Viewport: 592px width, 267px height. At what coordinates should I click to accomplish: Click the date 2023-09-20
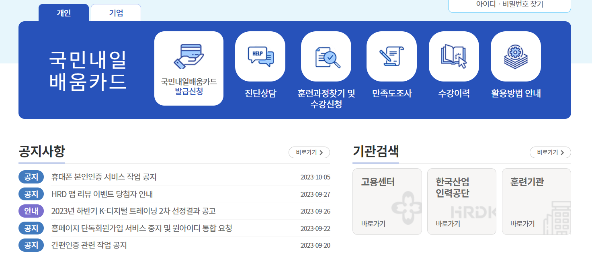pos(315,246)
